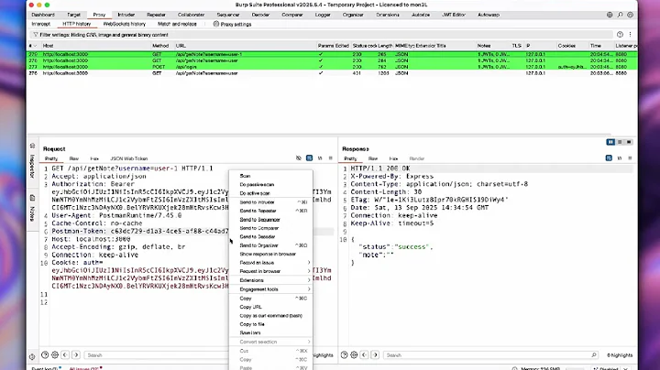Choose Send to Intruder
The width and height of the screenshot is (660, 370).
[x=271, y=202]
